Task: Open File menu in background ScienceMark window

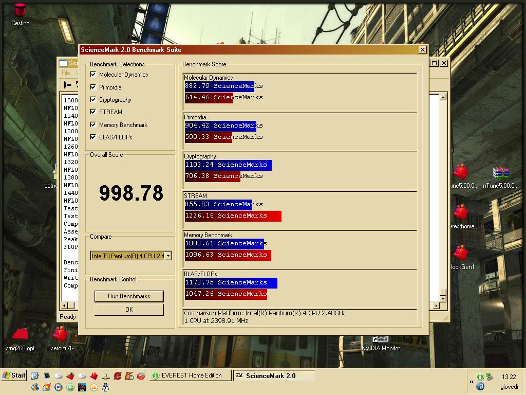Action: pos(66,73)
